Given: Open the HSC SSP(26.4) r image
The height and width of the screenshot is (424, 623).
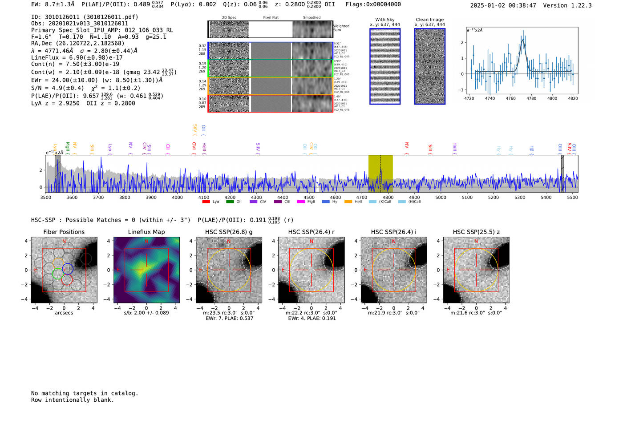Looking at the screenshot, I should (x=311, y=270).
